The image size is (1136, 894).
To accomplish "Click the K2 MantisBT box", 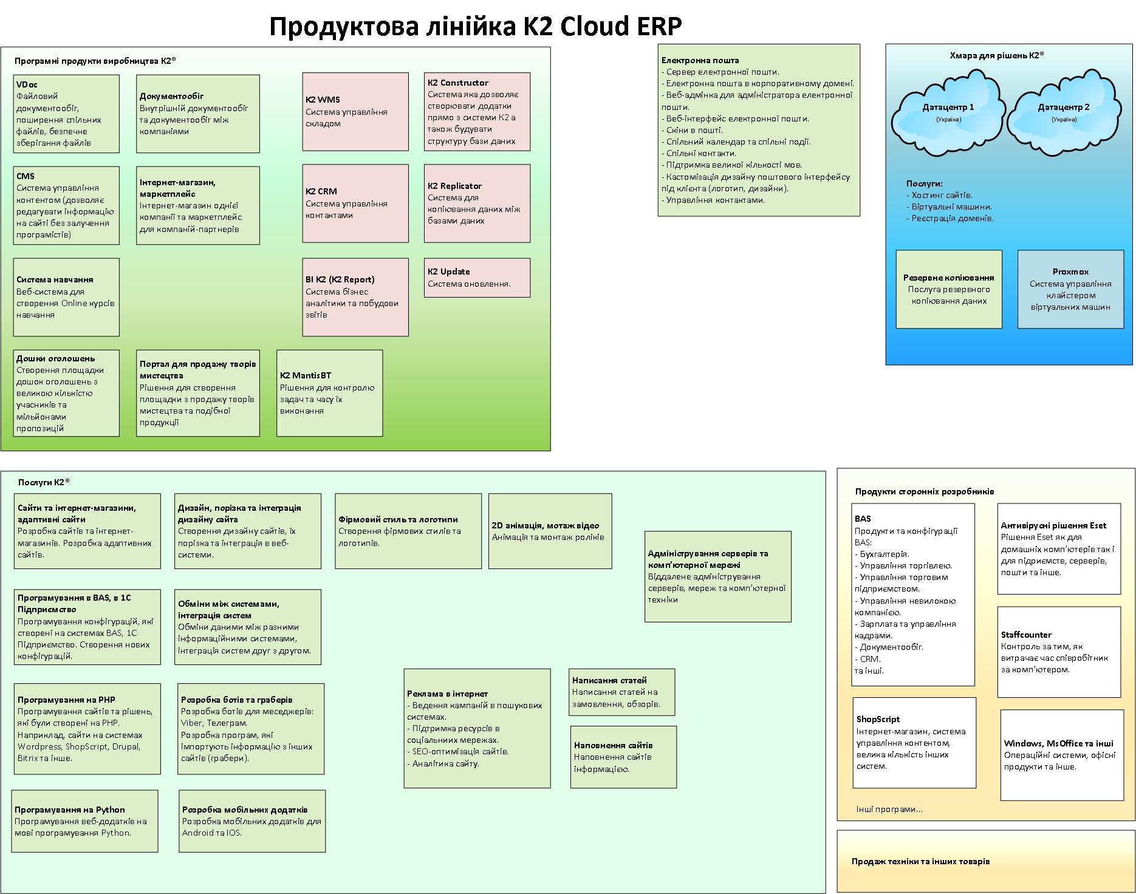I will point(330,393).
